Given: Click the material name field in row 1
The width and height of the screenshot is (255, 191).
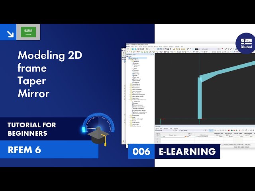Looking at the screenshot, I should pyautogui.click(x=173, y=137).
